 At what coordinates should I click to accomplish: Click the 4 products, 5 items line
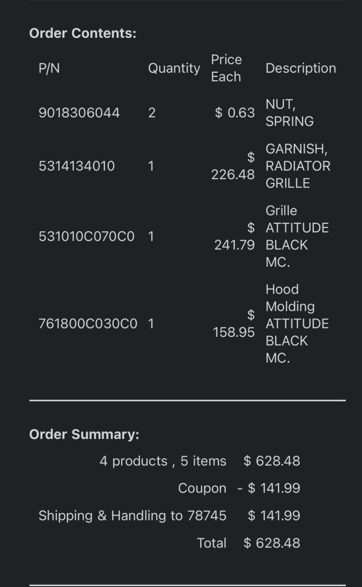tap(163, 461)
